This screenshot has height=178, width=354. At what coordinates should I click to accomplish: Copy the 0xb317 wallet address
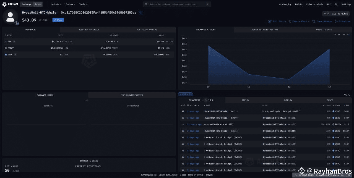click(140, 12)
